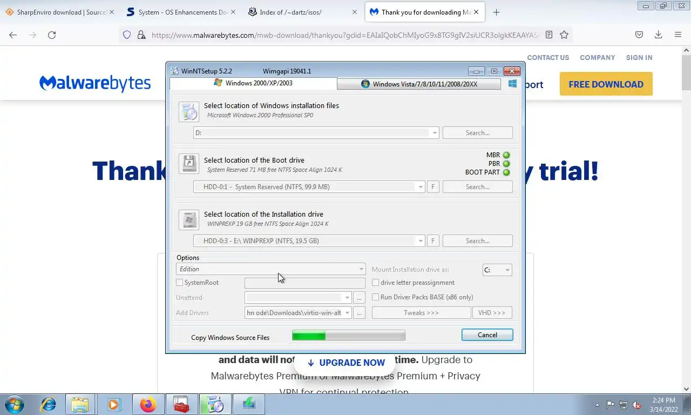Image resolution: width=691 pixels, height=415 pixels.
Task: Cancel copying Windows source files
Action: (487, 335)
